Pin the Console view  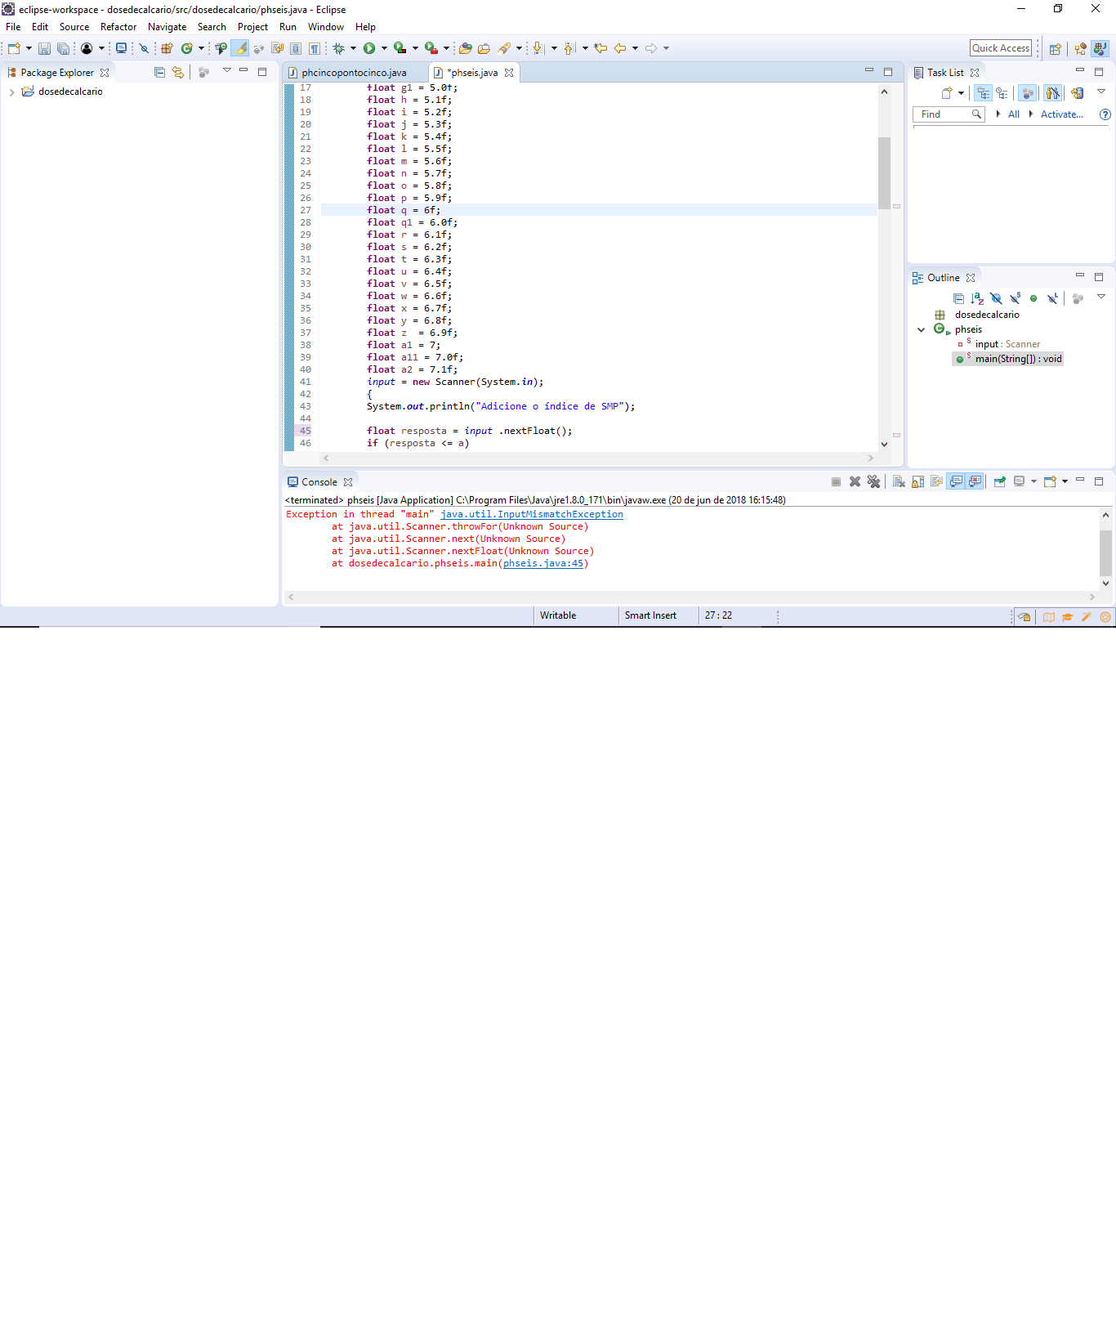999,481
